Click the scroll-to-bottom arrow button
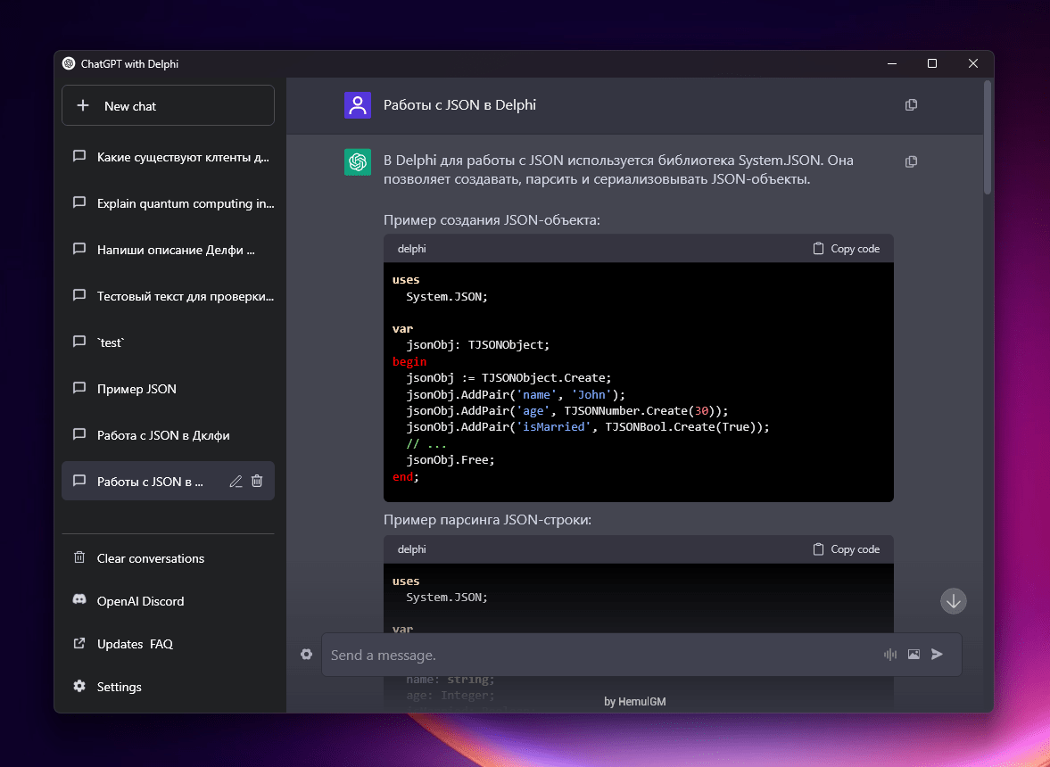Screen dimensions: 1050x767 click(x=953, y=601)
